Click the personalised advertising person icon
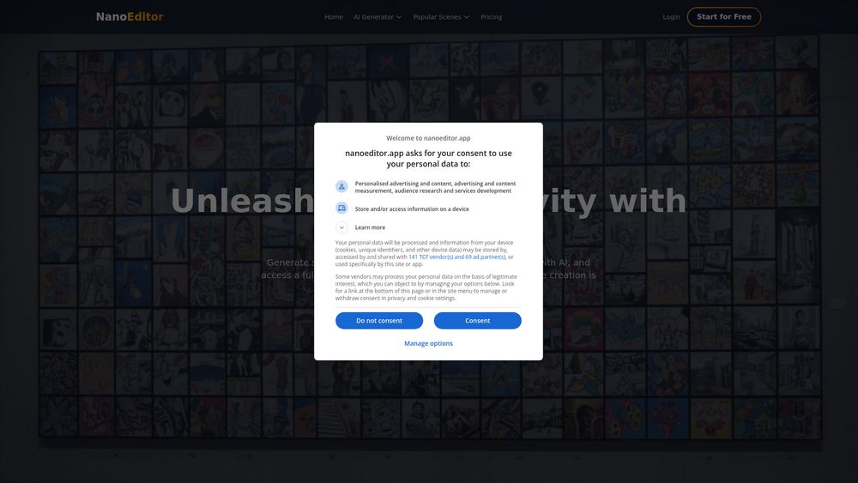The image size is (858, 483). (x=341, y=187)
